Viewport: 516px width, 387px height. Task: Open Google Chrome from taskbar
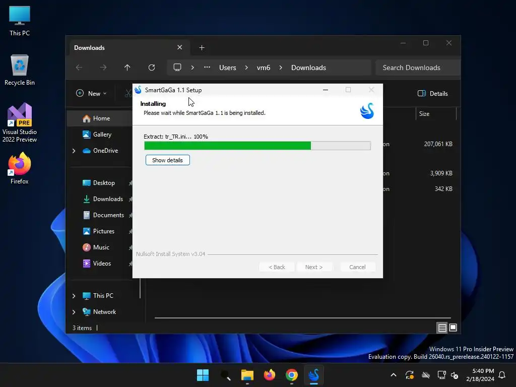tap(292, 375)
